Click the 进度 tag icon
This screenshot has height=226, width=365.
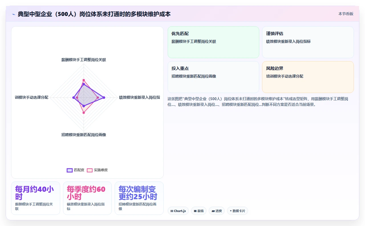pyautogui.click(x=213, y=211)
